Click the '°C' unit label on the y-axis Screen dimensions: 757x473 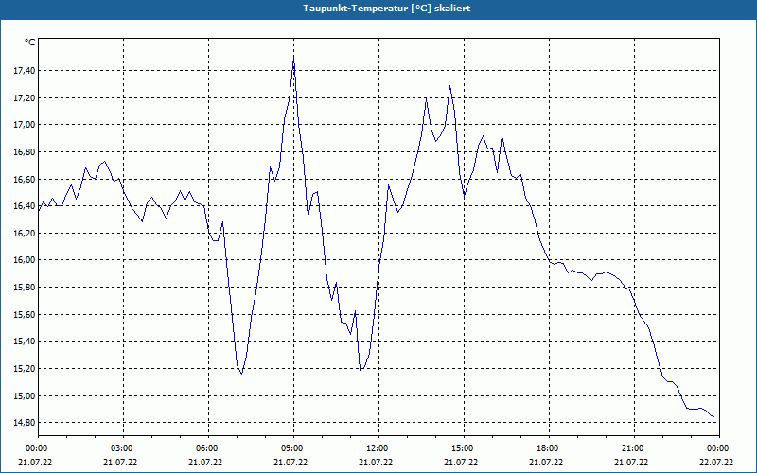[30, 43]
